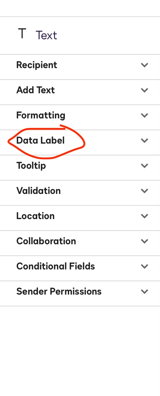Image resolution: width=160 pixels, height=396 pixels.
Task: Expand the Tooltip chevron arrow
Action: point(145,166)
